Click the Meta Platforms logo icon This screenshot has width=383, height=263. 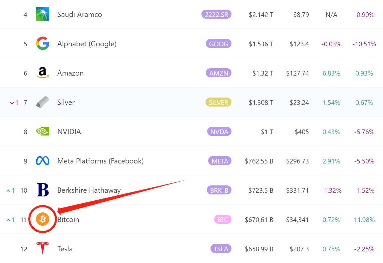[x=43, y=161]
